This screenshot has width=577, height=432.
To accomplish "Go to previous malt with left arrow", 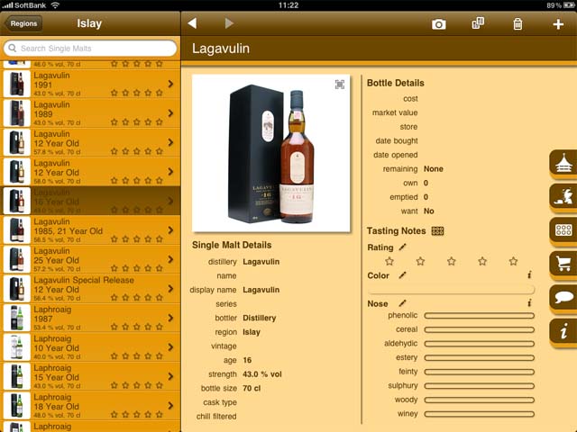I will (192, 23).
